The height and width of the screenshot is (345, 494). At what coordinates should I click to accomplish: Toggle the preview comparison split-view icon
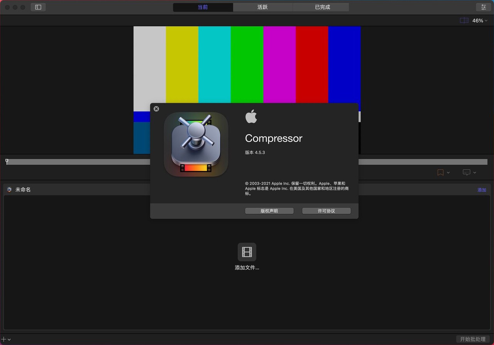(x=464, y=20)
